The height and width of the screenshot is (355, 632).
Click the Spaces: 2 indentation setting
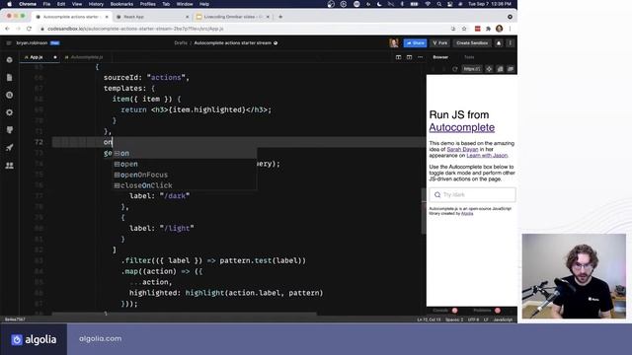coord(454,319)
